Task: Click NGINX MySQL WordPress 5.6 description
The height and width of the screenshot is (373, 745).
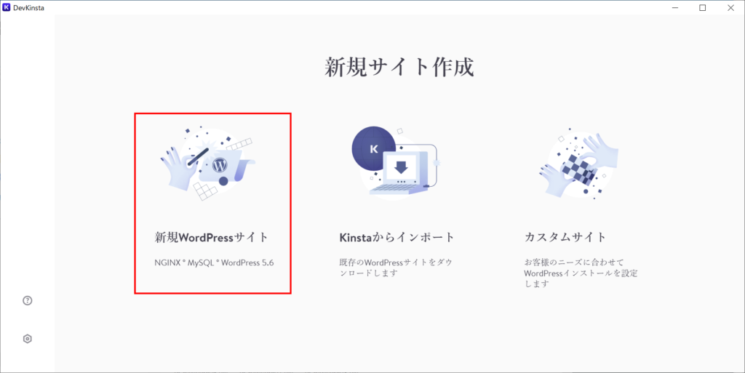Action: pyautogui.click(x=214, y=262)
